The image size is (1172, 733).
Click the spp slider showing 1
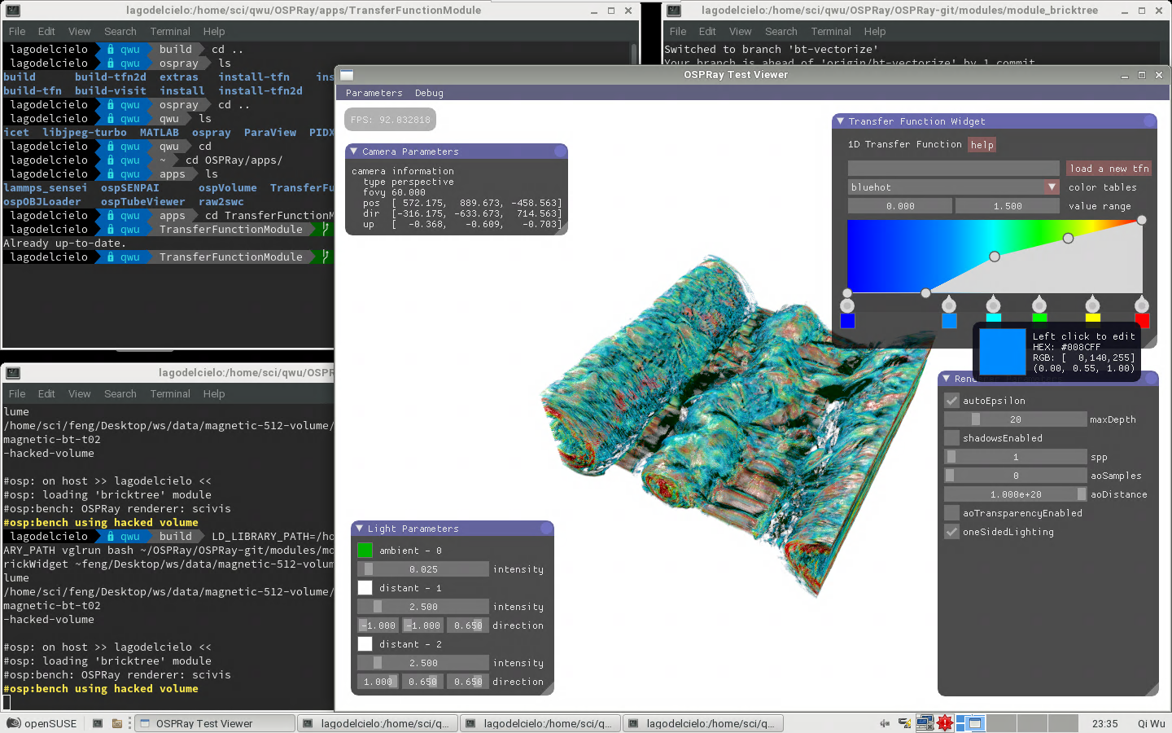coord(1015,457)
